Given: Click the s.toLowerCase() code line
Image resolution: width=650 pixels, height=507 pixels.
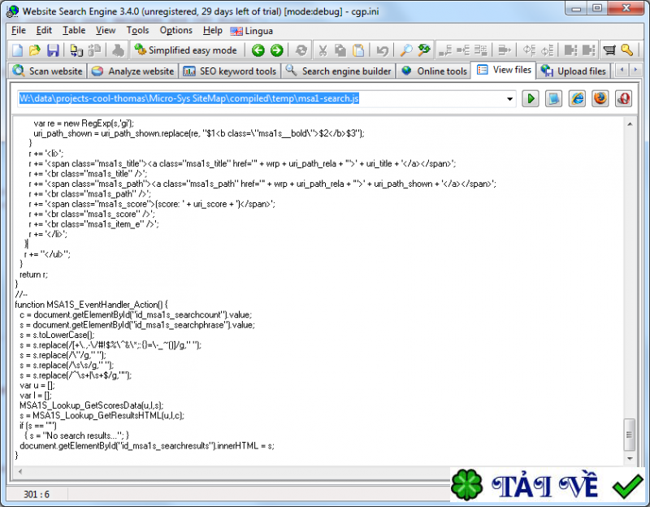Looking at the screenshot, I should pyautogui.click(x=57, y=335).
